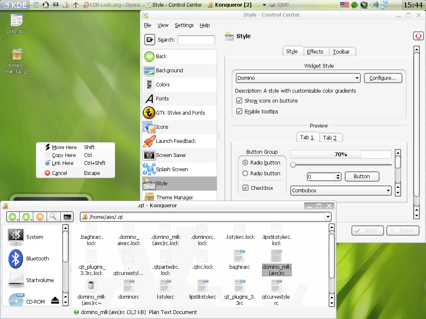Click the US flag keyboard layout icon
This screenshot has width=426, height=319.
coord(344,5)
